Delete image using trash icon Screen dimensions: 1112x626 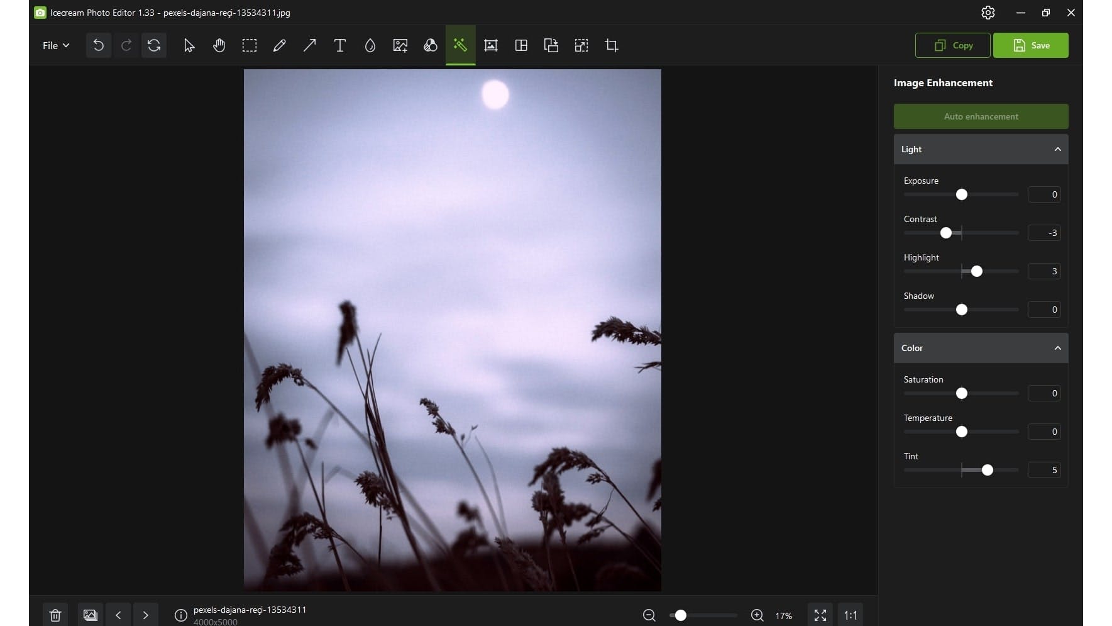[55, 615]
